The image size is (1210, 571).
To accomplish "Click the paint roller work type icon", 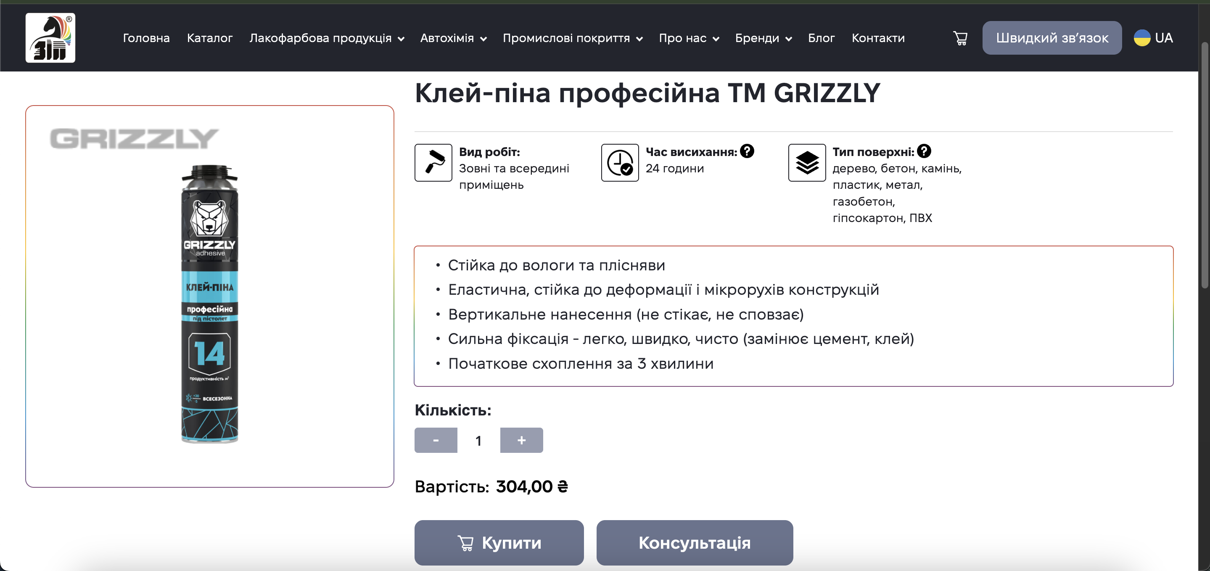I will [x=433, y=163].
